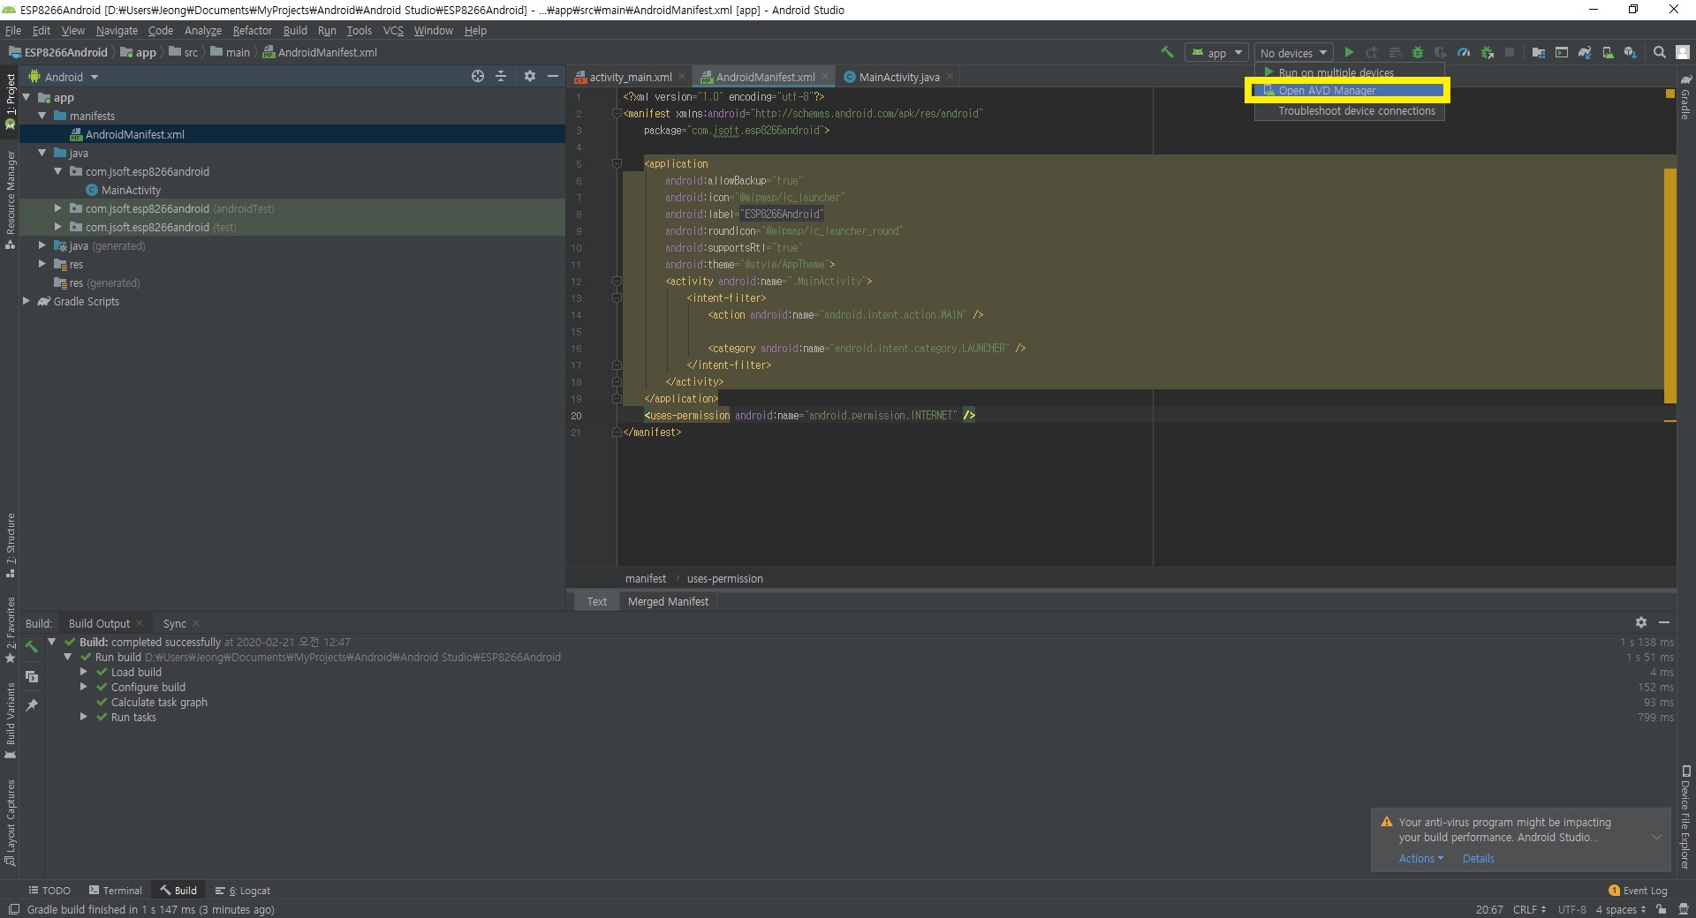Choose Troubleshoot device connections
The image size is (1696, 918).
[x=1349, y=111]
